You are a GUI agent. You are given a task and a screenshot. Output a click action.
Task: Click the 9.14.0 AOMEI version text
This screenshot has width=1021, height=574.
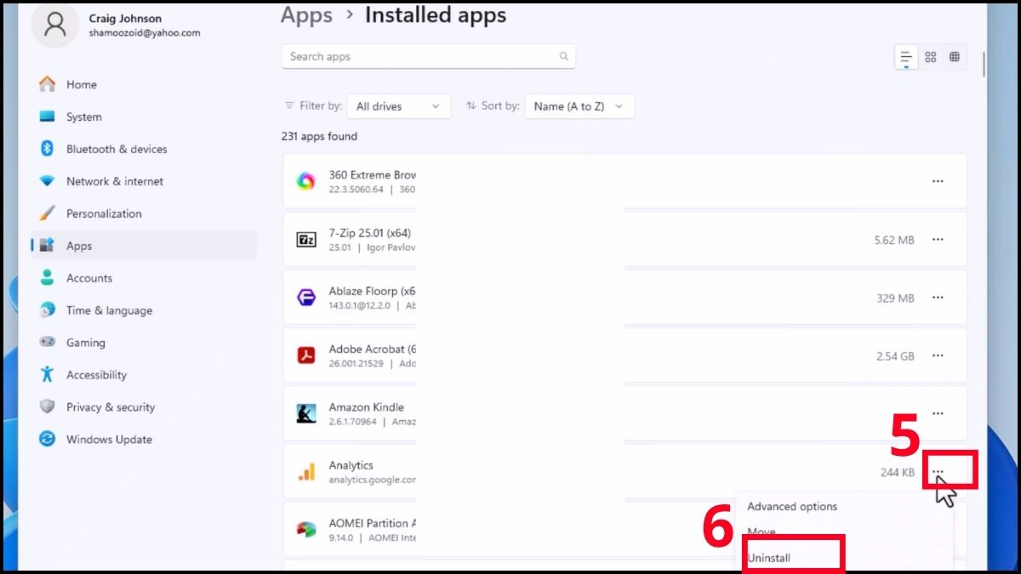click(x=343, y=537)
